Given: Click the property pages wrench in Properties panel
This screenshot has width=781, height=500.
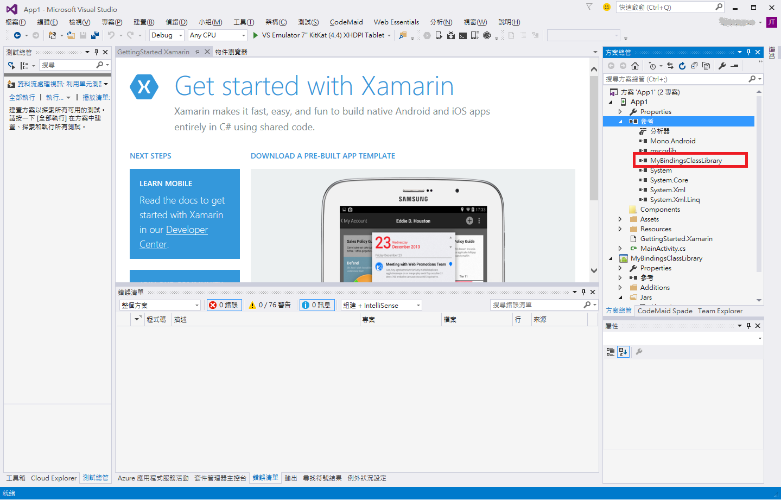Looking at the screenshot, I should 639,352.
